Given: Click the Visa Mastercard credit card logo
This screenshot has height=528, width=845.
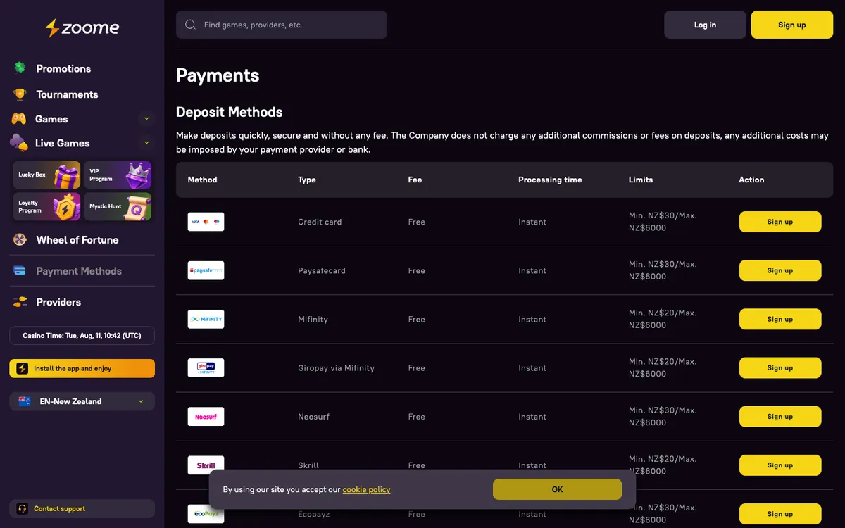Looking at the screenshot, I should [206, 222].
